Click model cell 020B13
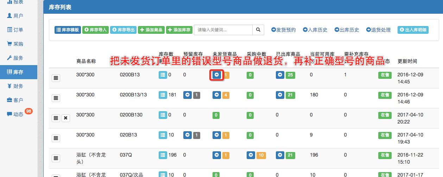This screenshot has width=443, height=177. [x=128, y=135]
